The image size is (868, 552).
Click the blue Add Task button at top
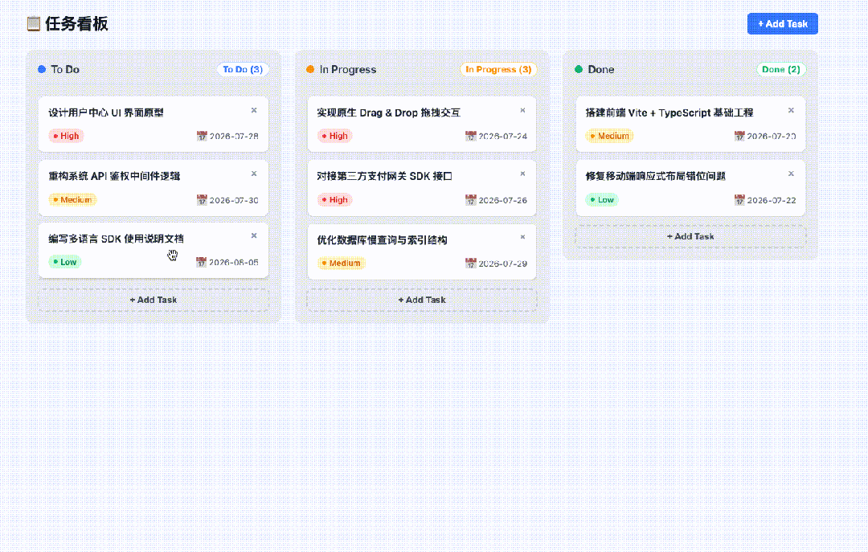pos(782,24)
